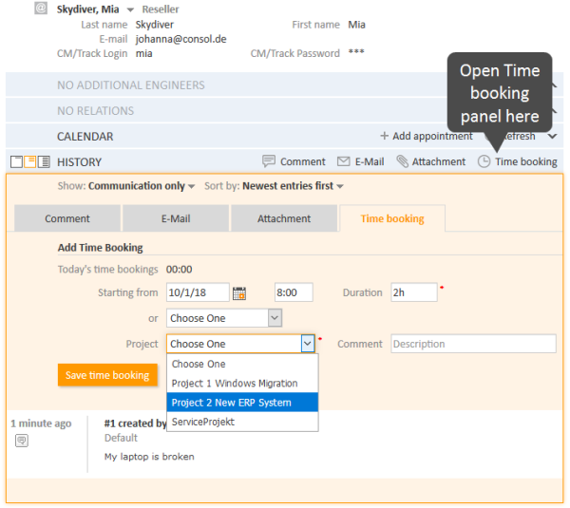Click the Time booking clock icon

coord(484,161)
